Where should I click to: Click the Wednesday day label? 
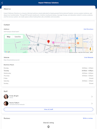tap(7, 73)
